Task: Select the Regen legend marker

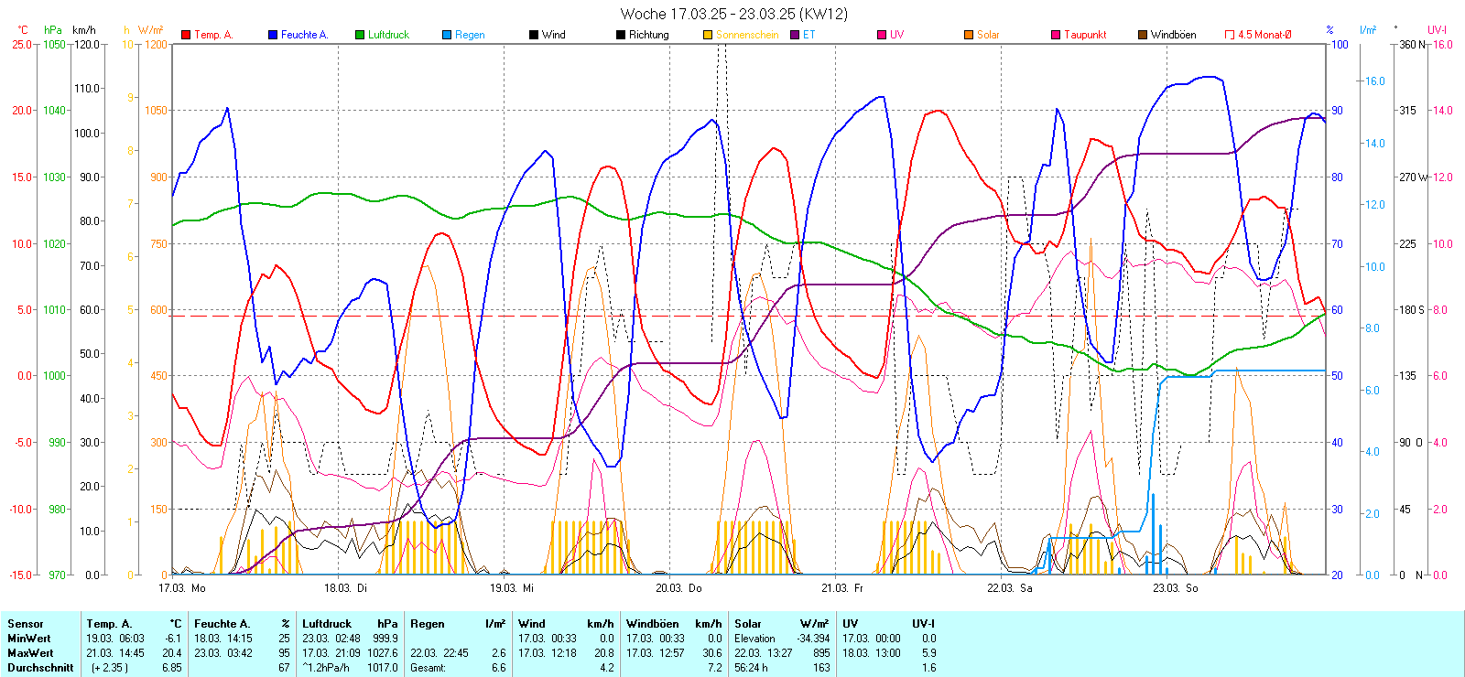Action: (x=447, y=35)
